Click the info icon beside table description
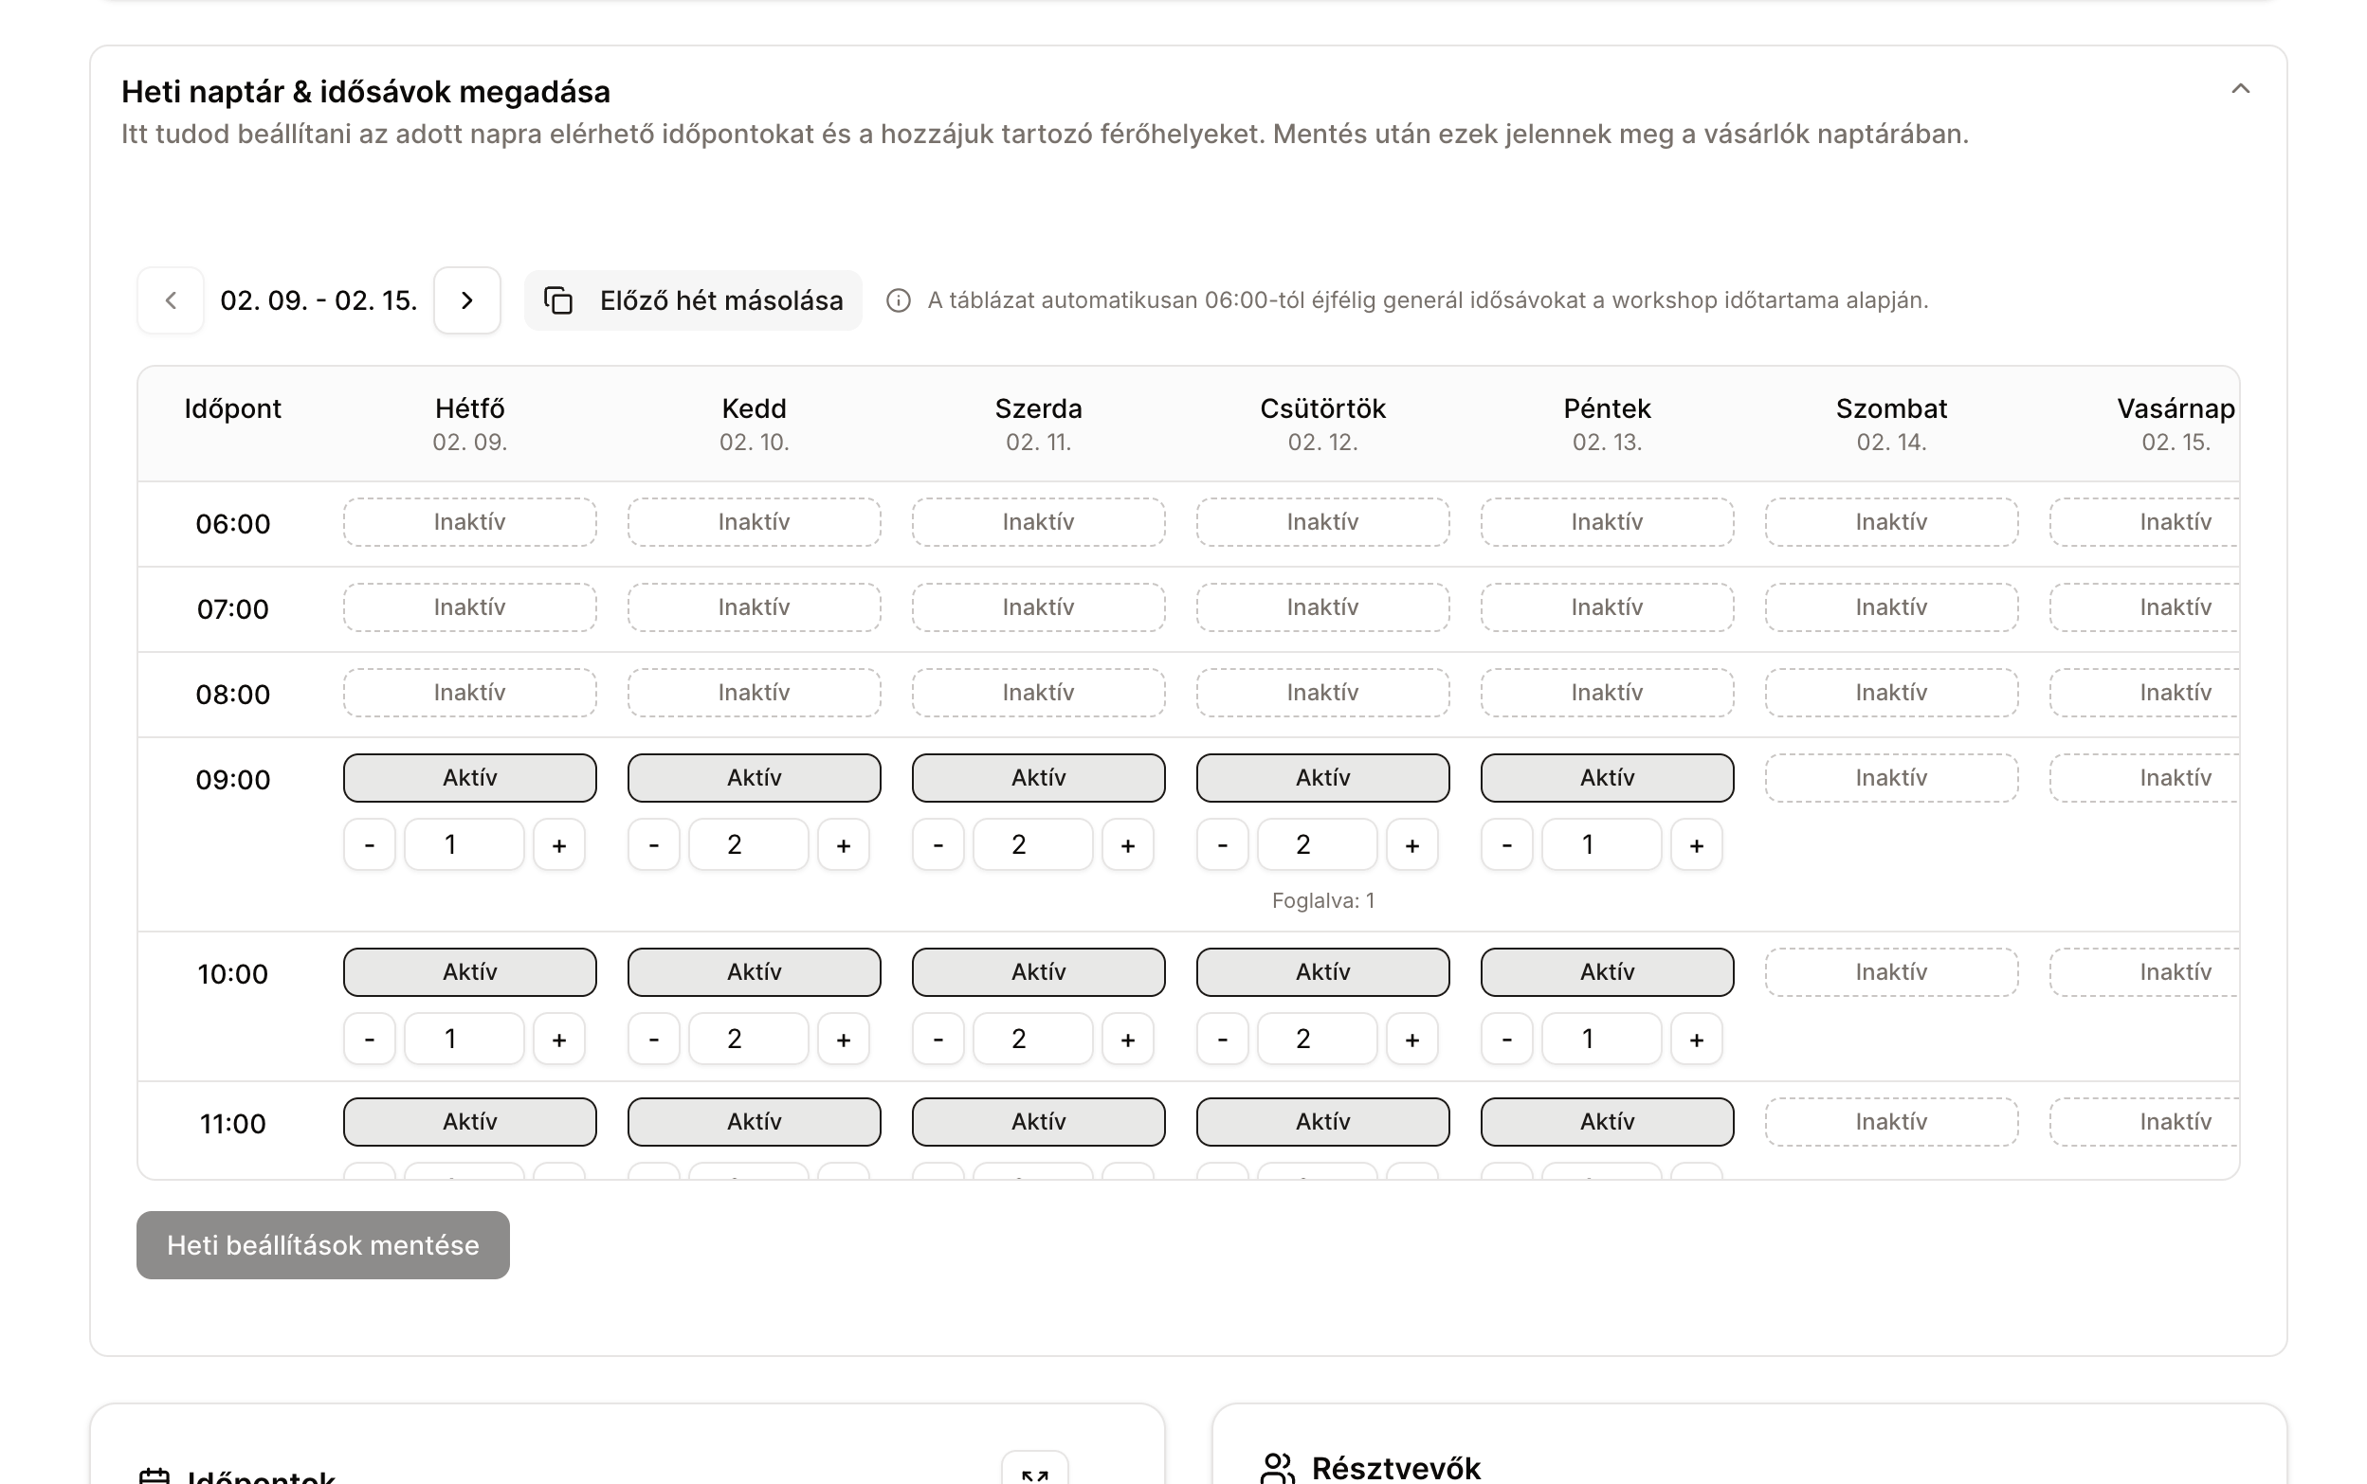The width and height of the screenshot is (2367, 1484). point(899,300)
